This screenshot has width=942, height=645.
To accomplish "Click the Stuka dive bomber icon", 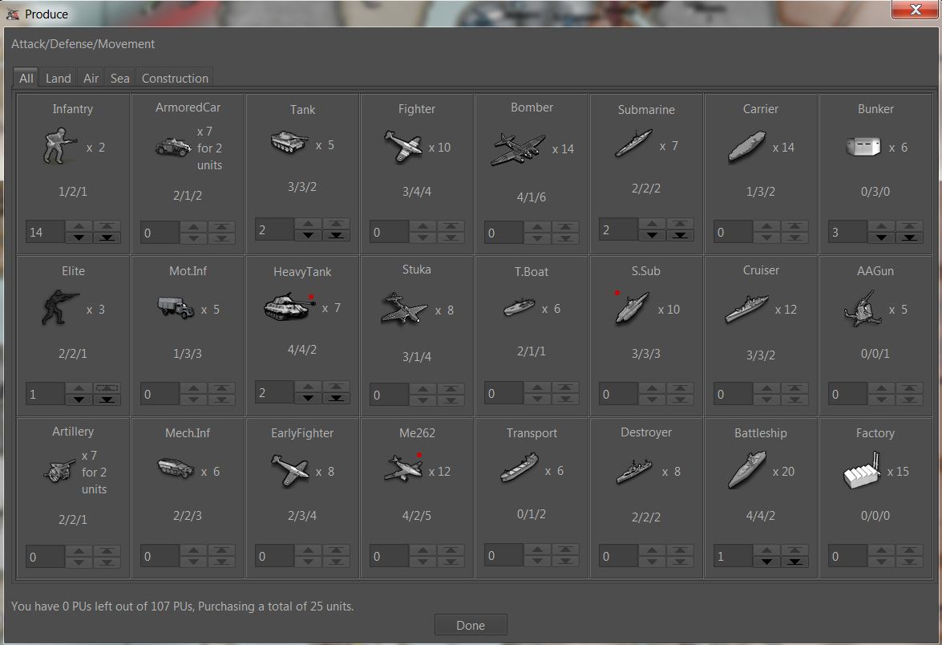I will point(403,309).
